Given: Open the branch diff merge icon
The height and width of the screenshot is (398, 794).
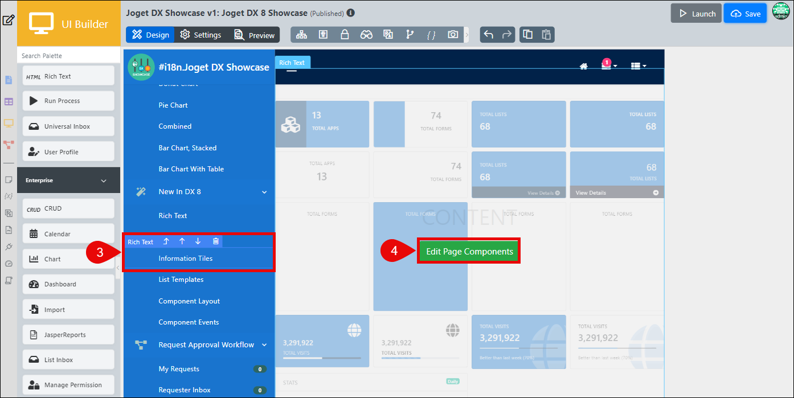Looking at the screenshot, I should pyautogui.click(x=410, y=35).
